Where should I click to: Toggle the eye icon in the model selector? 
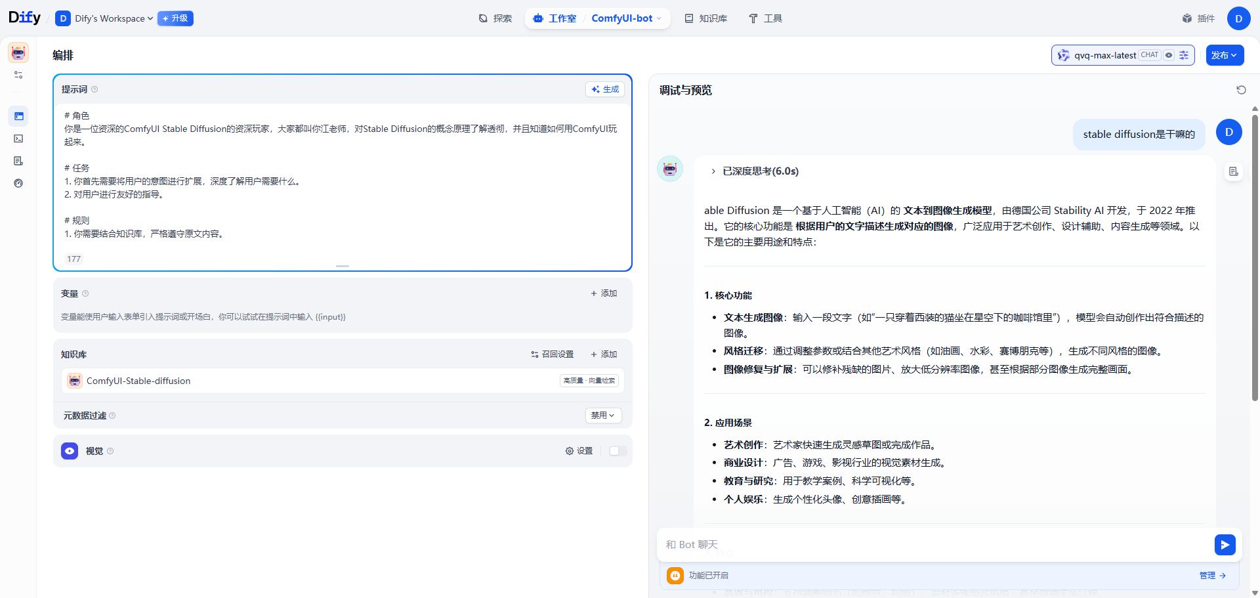(1169, 55)
